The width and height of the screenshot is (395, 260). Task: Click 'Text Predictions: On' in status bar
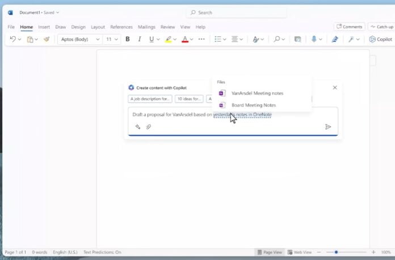(x=102, y=252)
